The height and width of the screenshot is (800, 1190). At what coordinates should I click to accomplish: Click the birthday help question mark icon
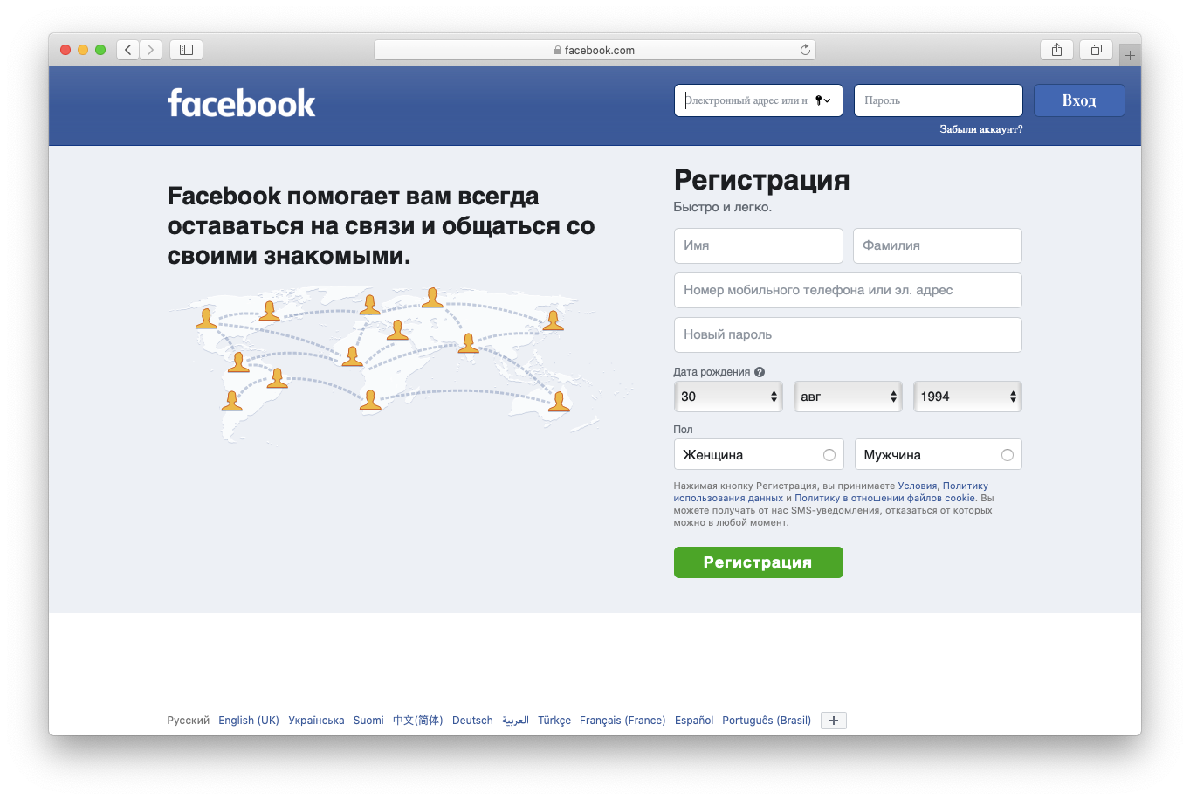760,372
